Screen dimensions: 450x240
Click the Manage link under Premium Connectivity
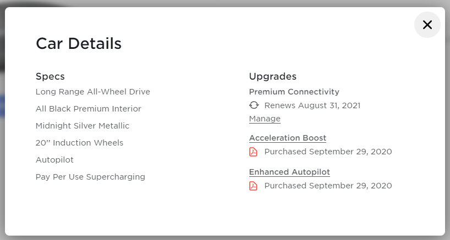[265, 119]
